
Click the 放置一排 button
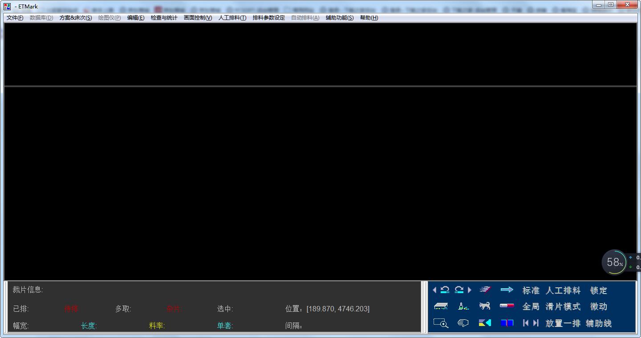tap(563, 323)
